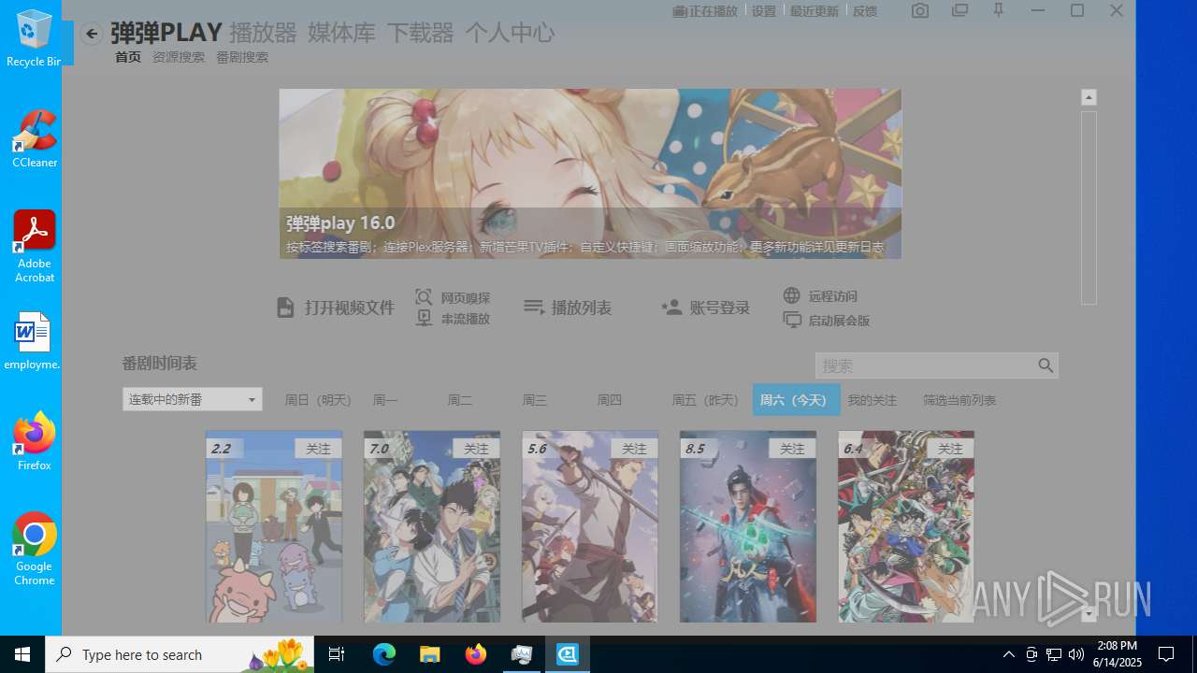The image size is (1197, 673).
Task: Open the 播放器 tab
Action: pos(263,33)
